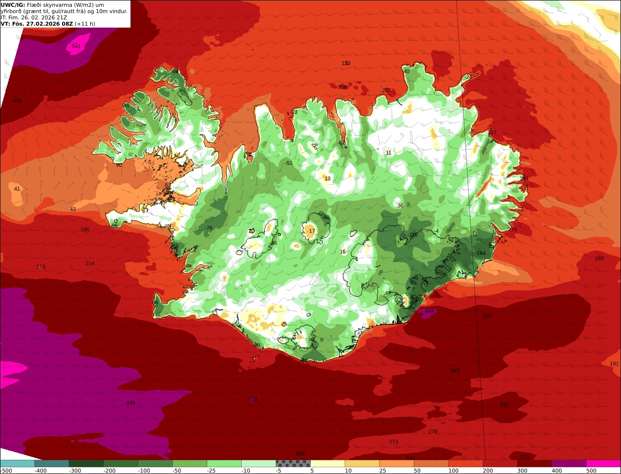Viewport: 621px width, 474px height.
Task: Pick the -25 to -10 pale green legend swatch
Action: click(x=224, y=463)
